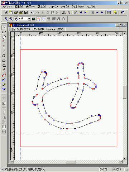The width and height of the screenshot is (129, 172).
Task: Go to previous glyph with left arrow
Action: [x=97, y=13]
